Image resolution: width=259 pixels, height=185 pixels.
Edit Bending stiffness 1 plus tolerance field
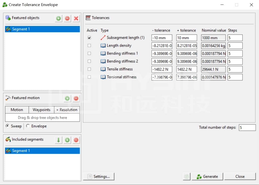(x=187, y=53)
